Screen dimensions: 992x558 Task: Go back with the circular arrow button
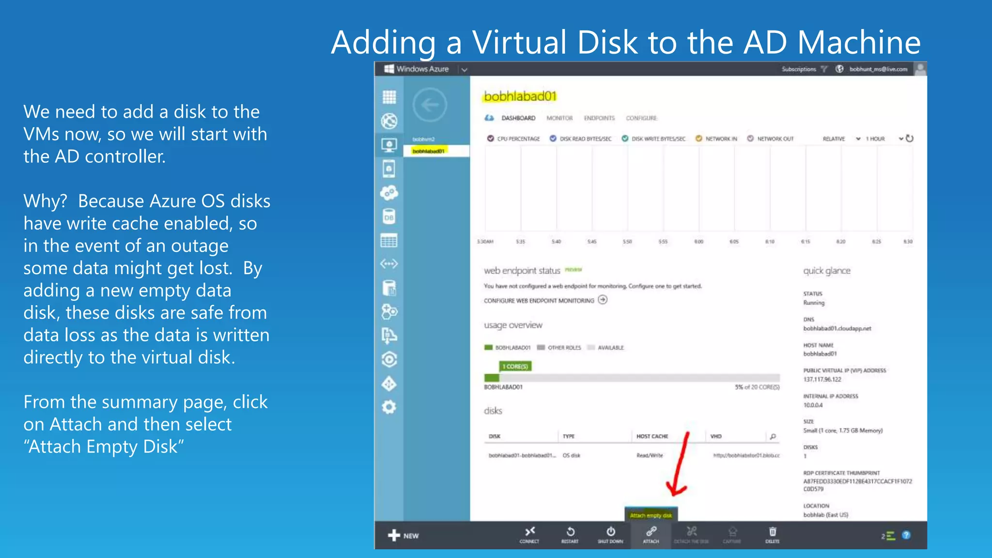click(x=430, y=105)
